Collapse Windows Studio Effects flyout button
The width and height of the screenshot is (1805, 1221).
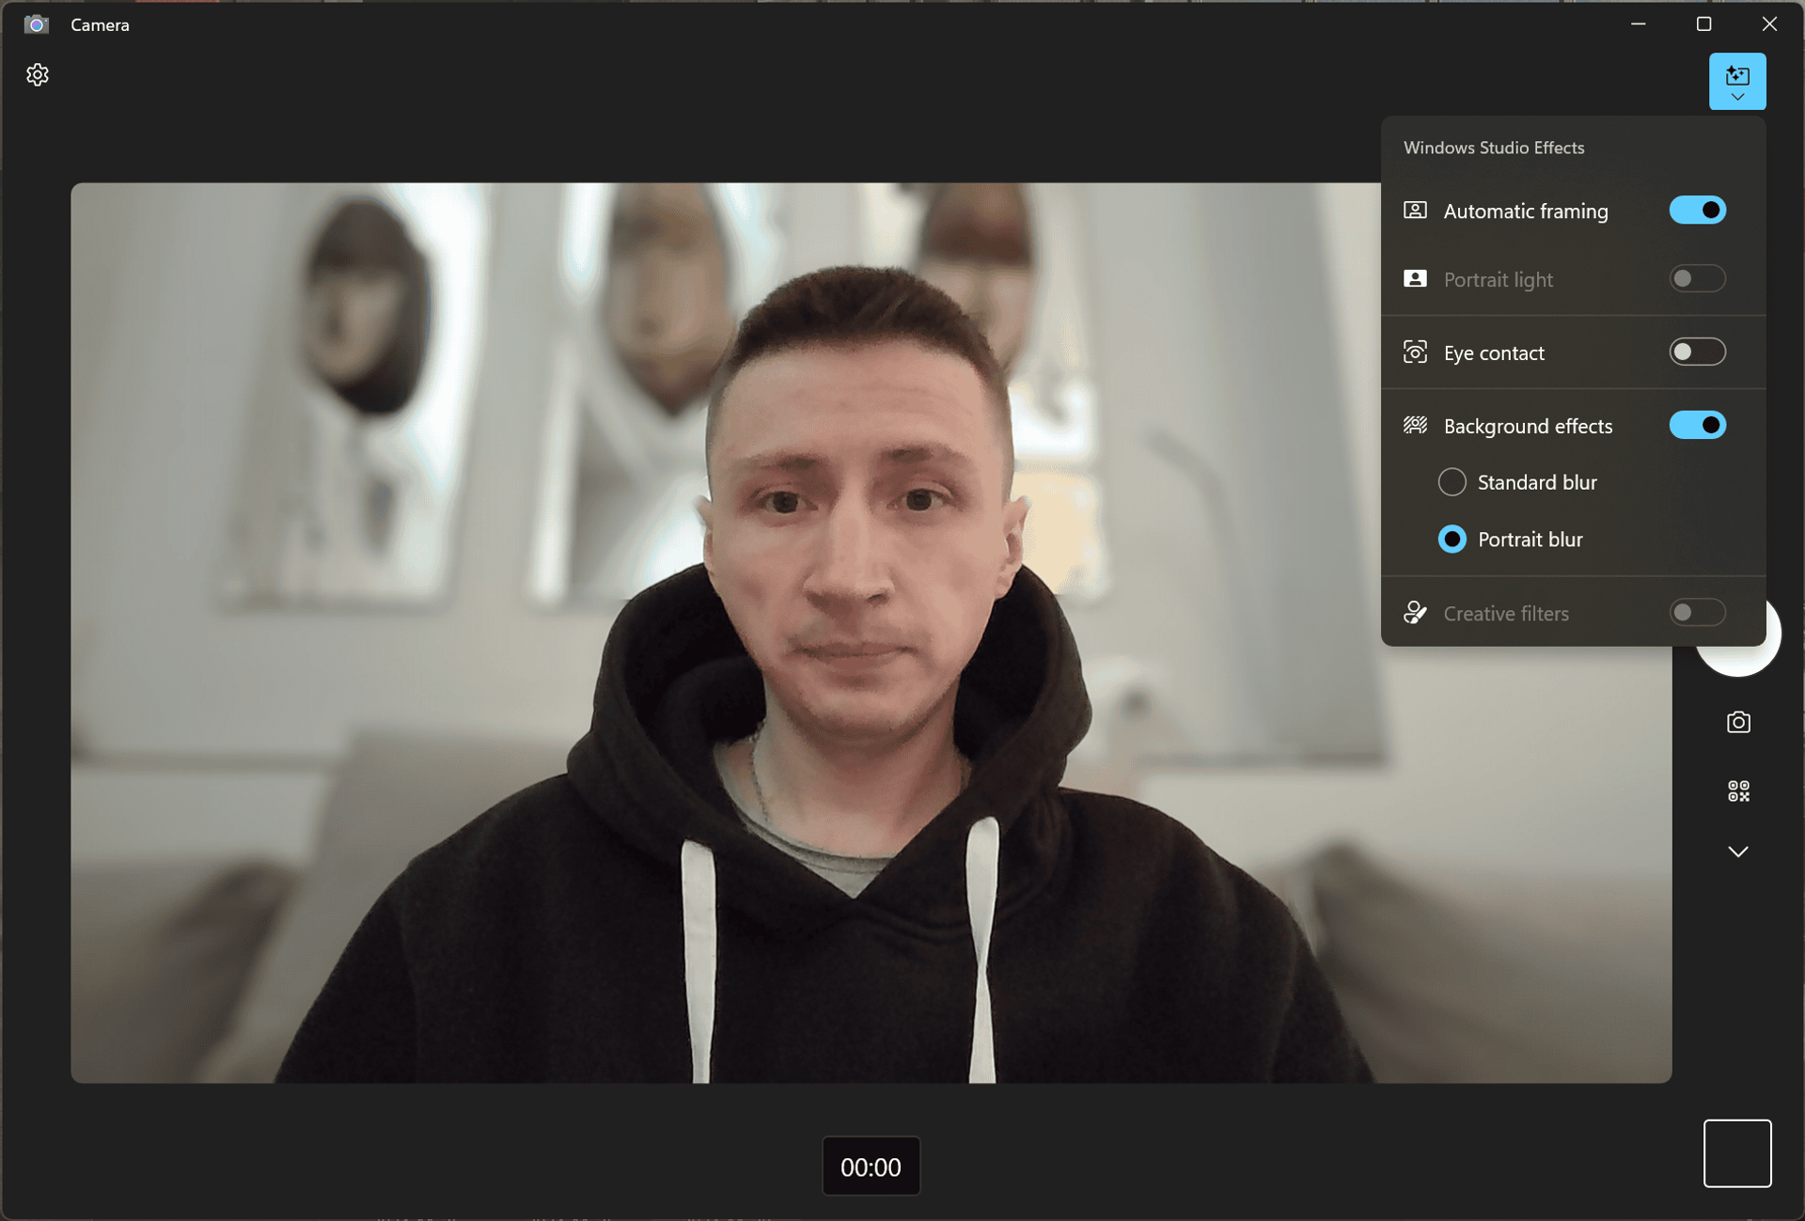1736,82
